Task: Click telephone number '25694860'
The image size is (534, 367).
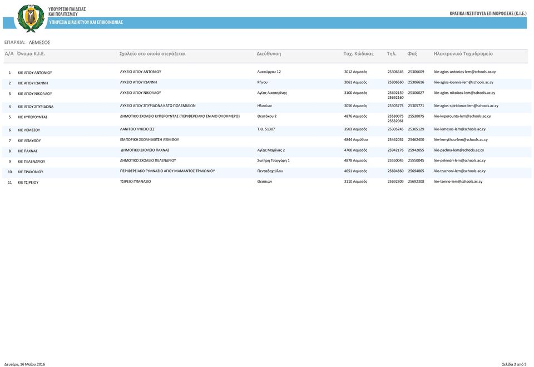Action: [x=395, y=171]
